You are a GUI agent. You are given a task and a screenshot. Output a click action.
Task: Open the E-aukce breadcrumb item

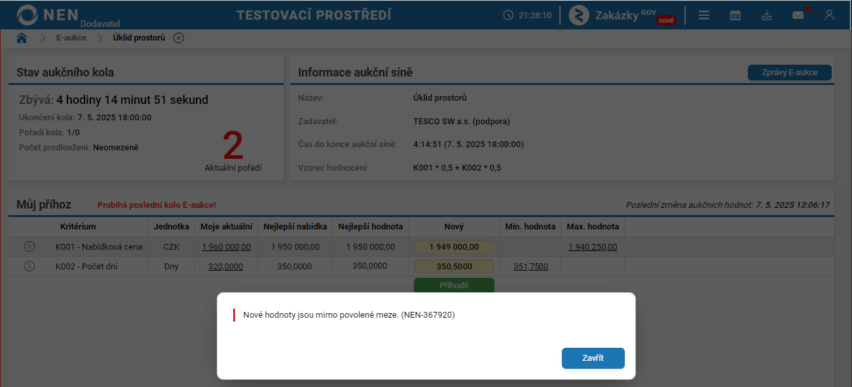(x=71, y=38)
